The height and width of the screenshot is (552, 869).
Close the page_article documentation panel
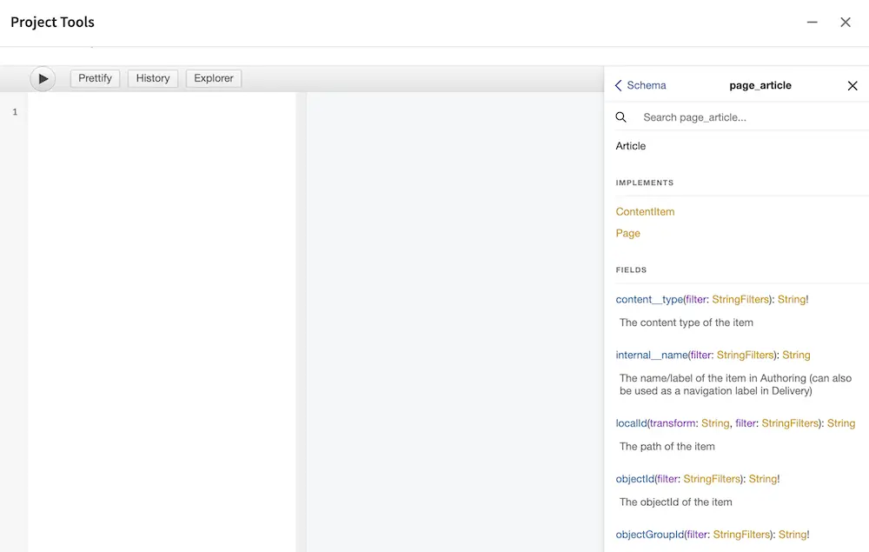coord(852,85)
